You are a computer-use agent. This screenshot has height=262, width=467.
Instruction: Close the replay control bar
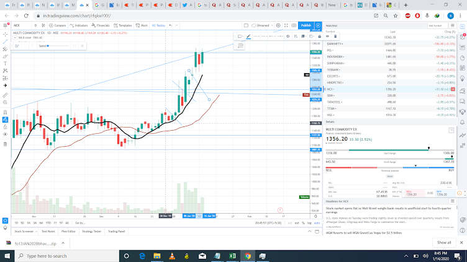[82, 46]
